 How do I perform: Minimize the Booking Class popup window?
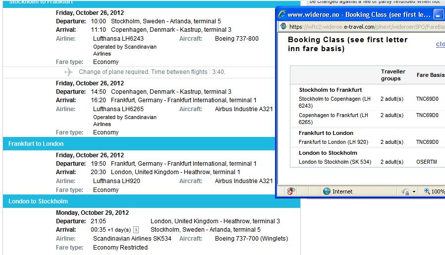tap(439, 14)
